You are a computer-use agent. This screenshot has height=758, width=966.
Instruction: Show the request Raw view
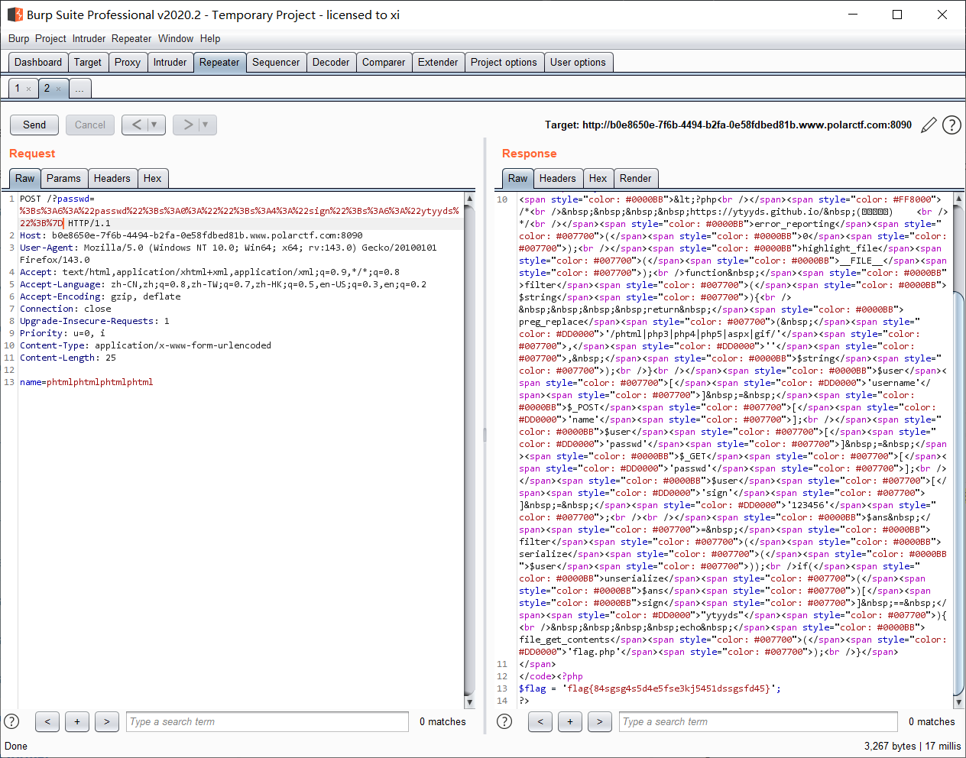tap(25, 179)
